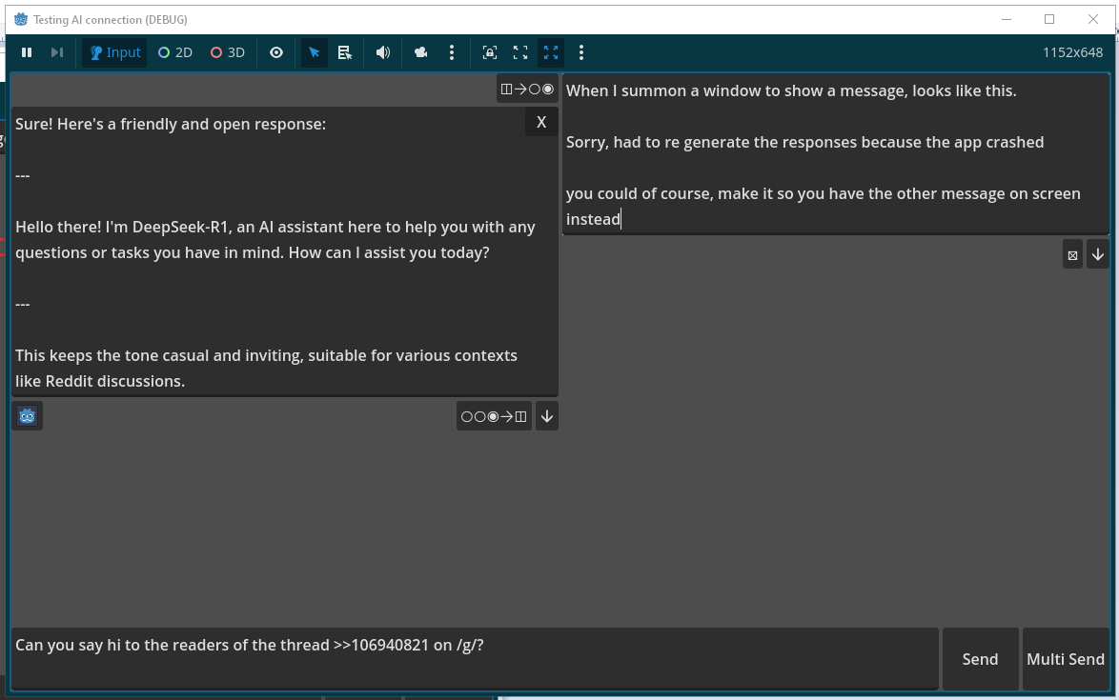Click the keep aspect expand icon
The image size is (1119, 700).
coord(520,52)
